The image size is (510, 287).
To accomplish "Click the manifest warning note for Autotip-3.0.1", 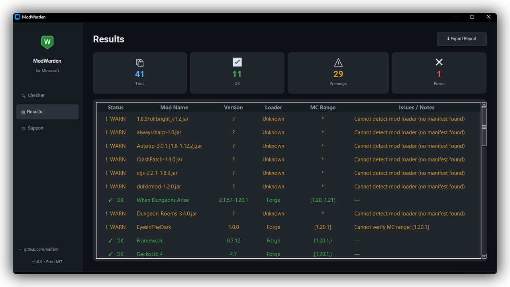I will [x=410, y=146].
